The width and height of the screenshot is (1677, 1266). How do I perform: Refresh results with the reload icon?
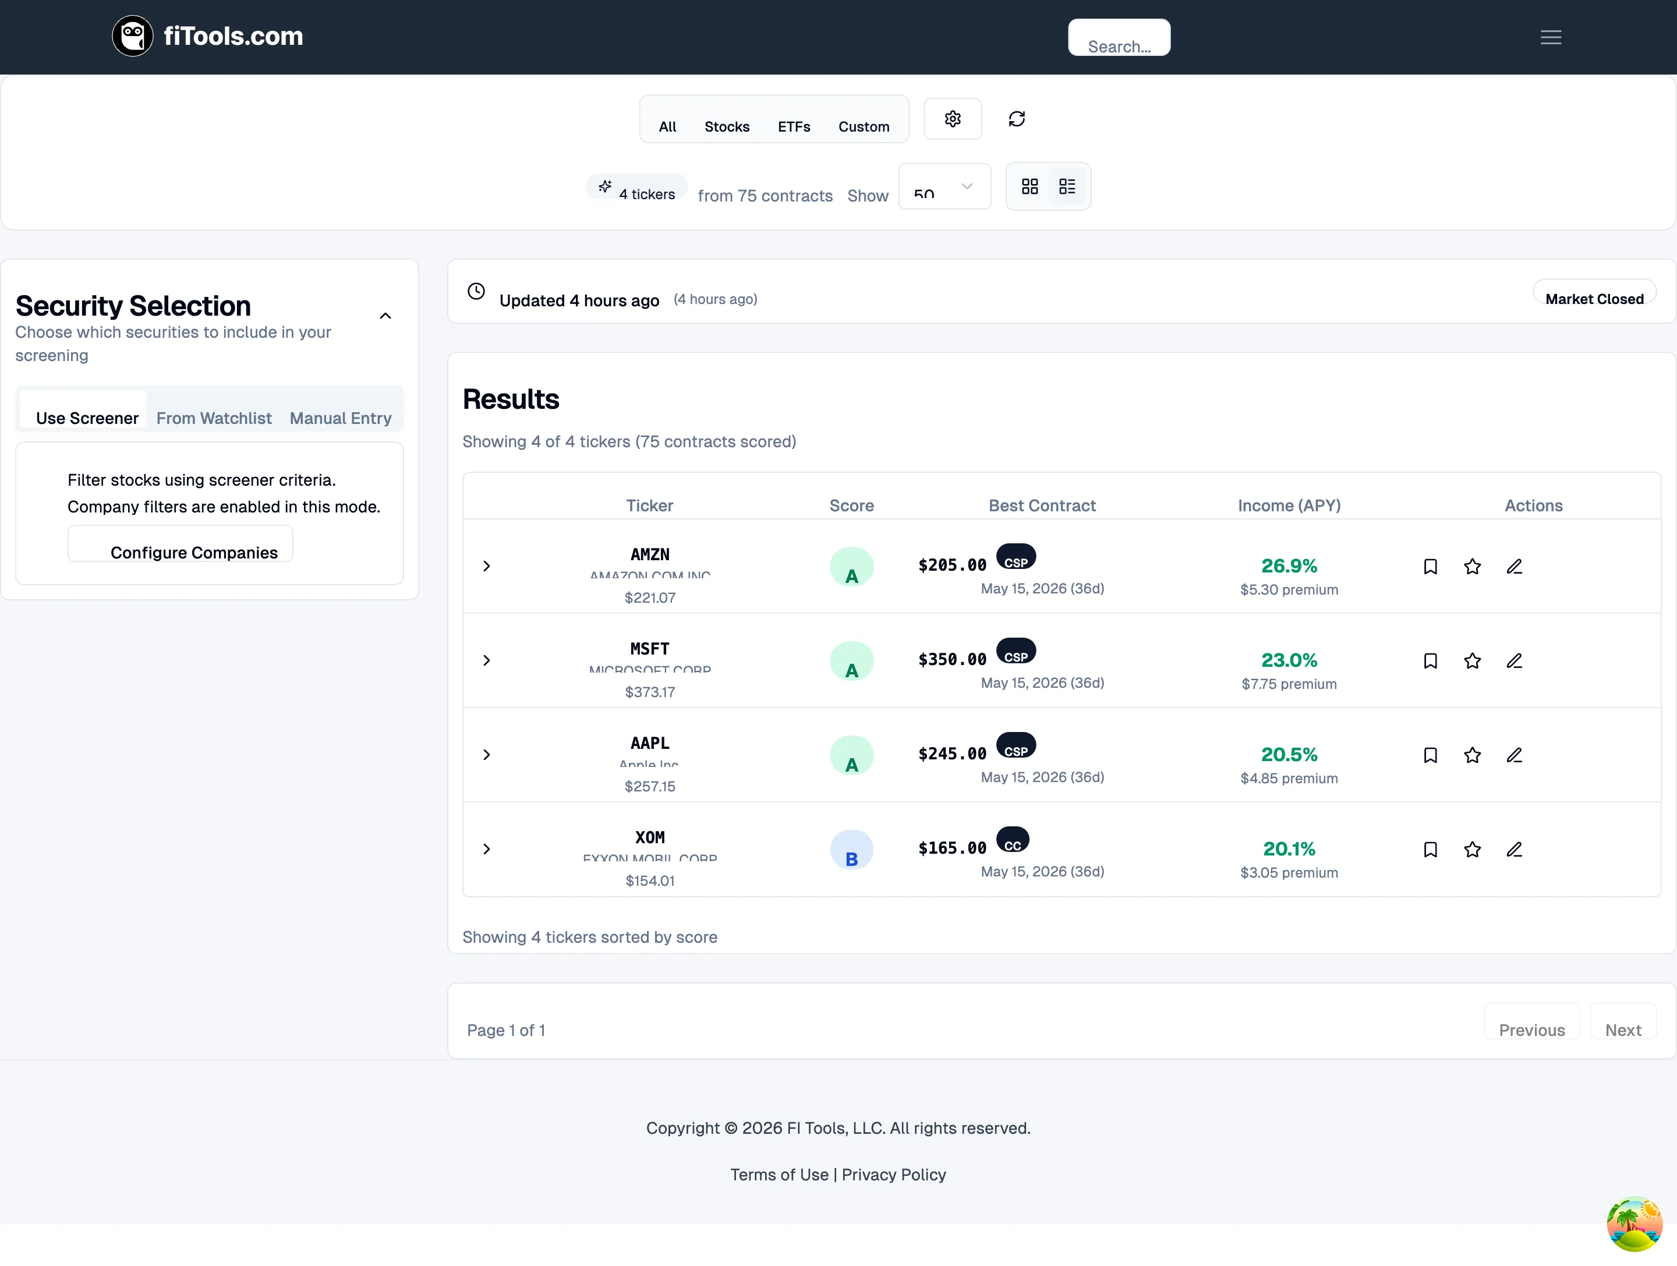pyautogui.click(x=1017, y=119)
